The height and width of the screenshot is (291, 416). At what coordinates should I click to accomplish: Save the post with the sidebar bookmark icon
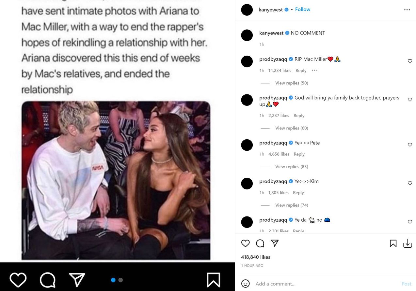393,243
